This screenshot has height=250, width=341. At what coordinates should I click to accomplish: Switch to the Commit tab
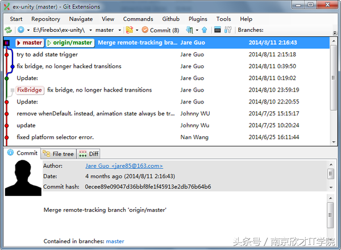click(22, 153)
